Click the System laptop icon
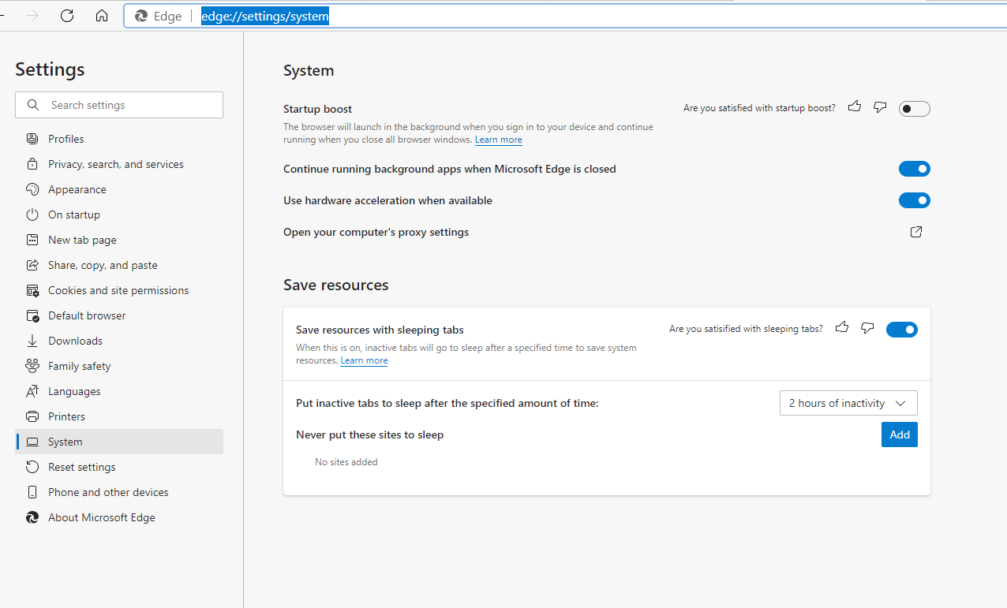The image size is (1007, 608). point(32,442)
